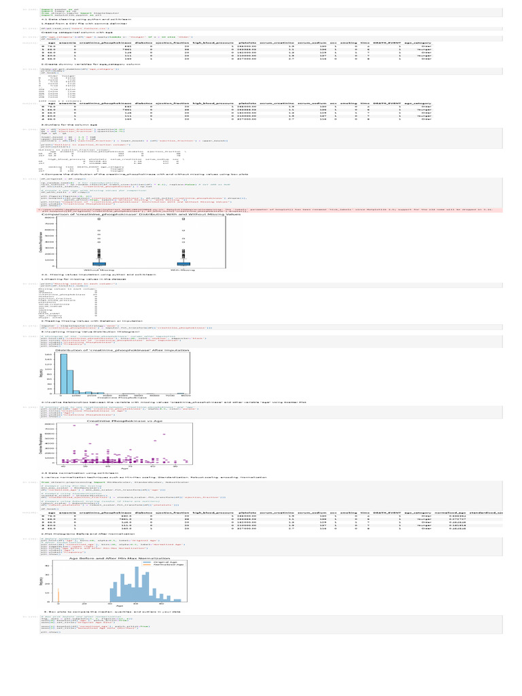Click the final box plot subplots code cell
522x696 pixels.
click(x=271, y=624)
